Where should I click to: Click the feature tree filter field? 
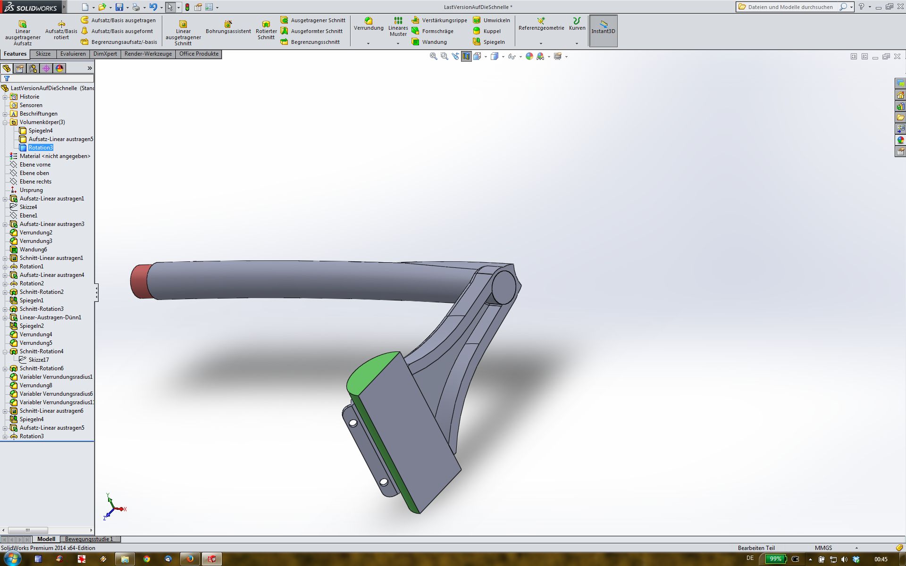pyautogui.click(x=47, y=78)
